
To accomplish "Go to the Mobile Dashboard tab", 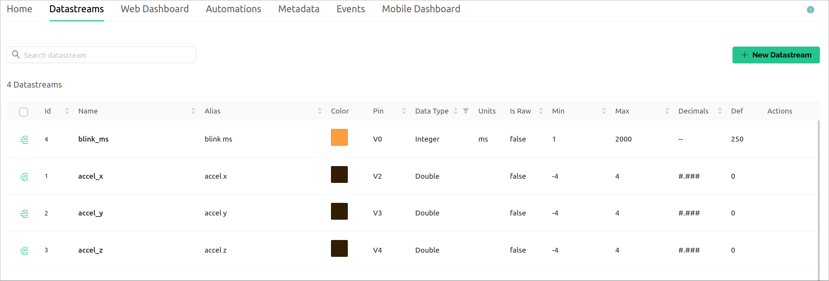I will 421,9.
